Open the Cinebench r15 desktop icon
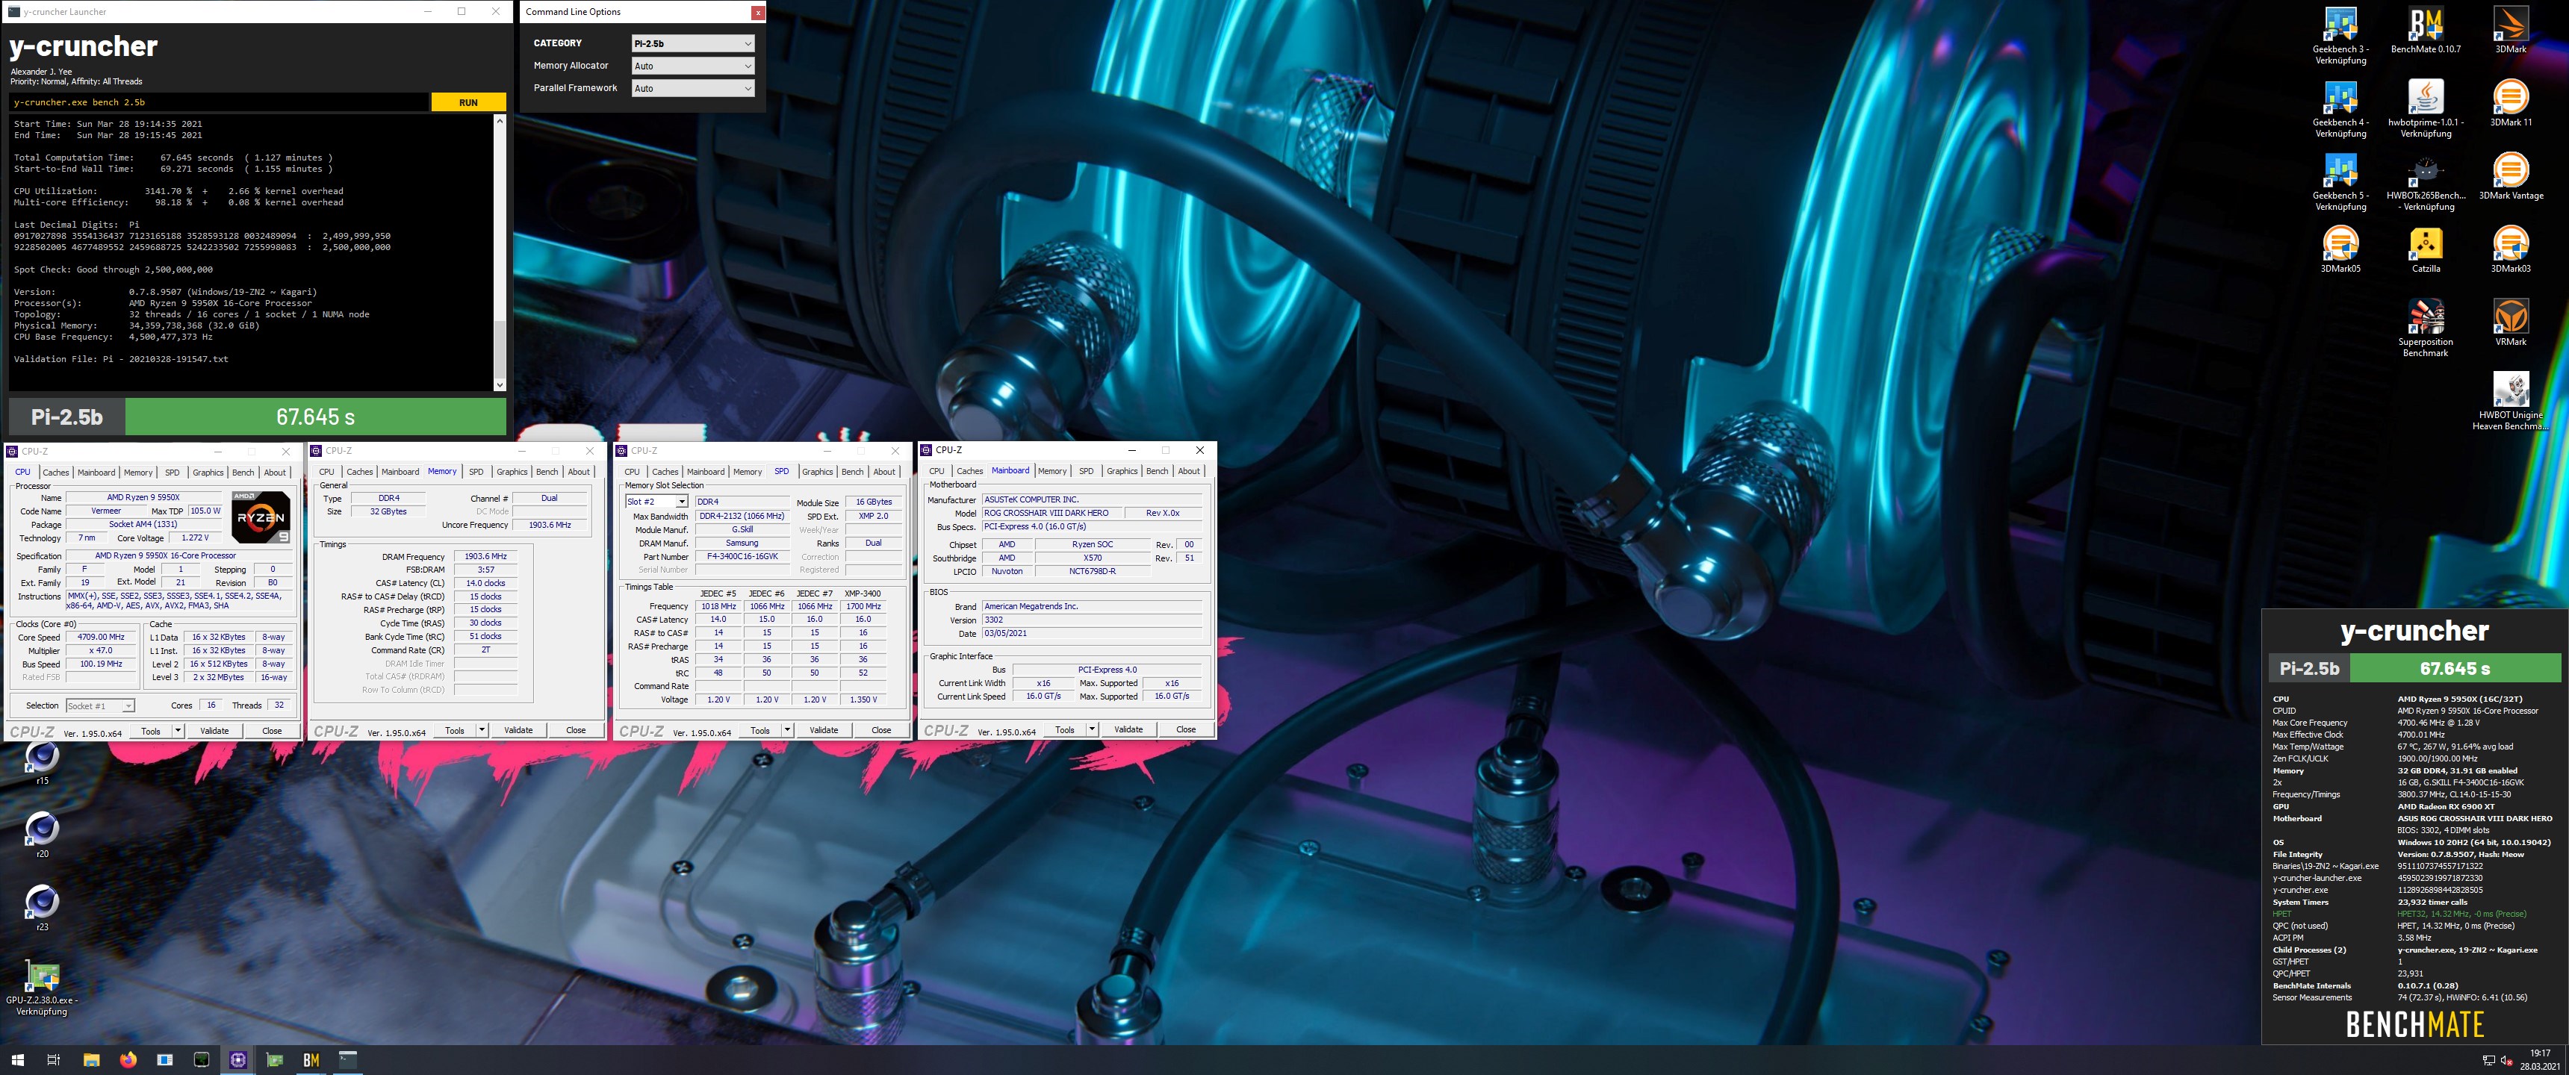This screenshot has height=1075, width=2569. pyautogui.click(x=42, y=763)
